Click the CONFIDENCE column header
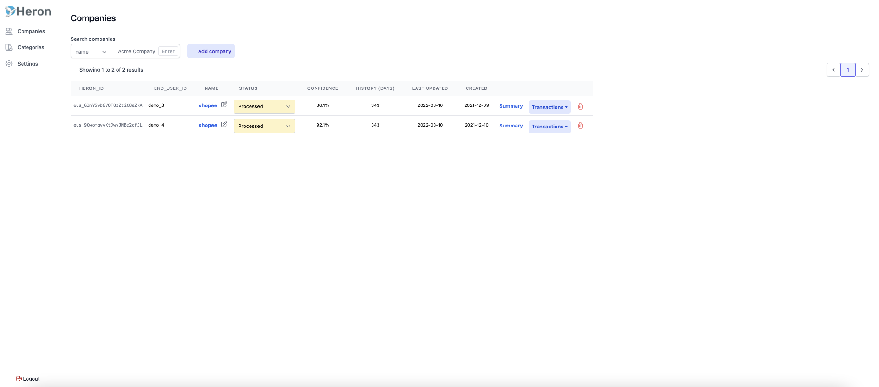879x387 pixels. tap(323, 88)
